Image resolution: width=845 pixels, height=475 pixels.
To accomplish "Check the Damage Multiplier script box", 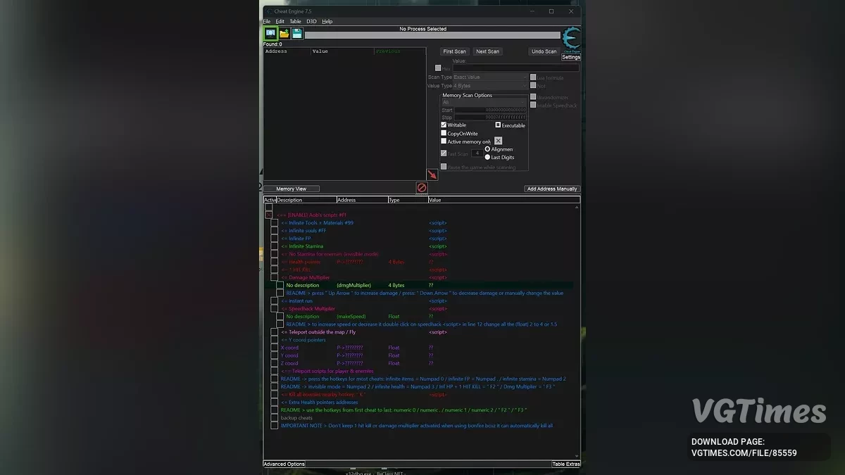I will click(x=275, y=277).
